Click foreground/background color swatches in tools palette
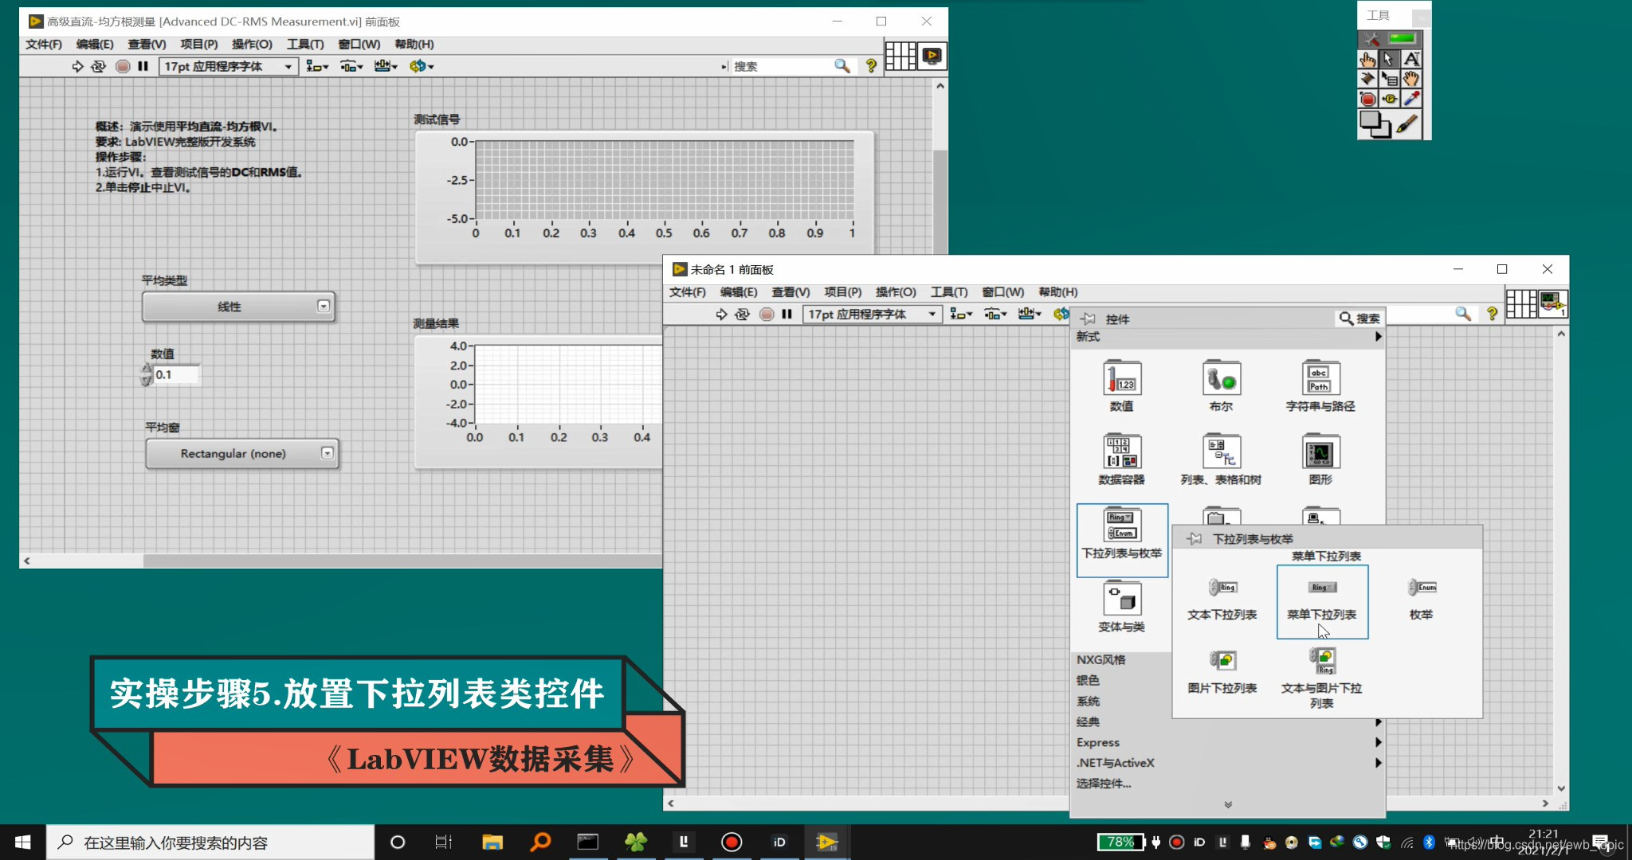This screenshot has width=1632, height=860. coord(1375,124)
